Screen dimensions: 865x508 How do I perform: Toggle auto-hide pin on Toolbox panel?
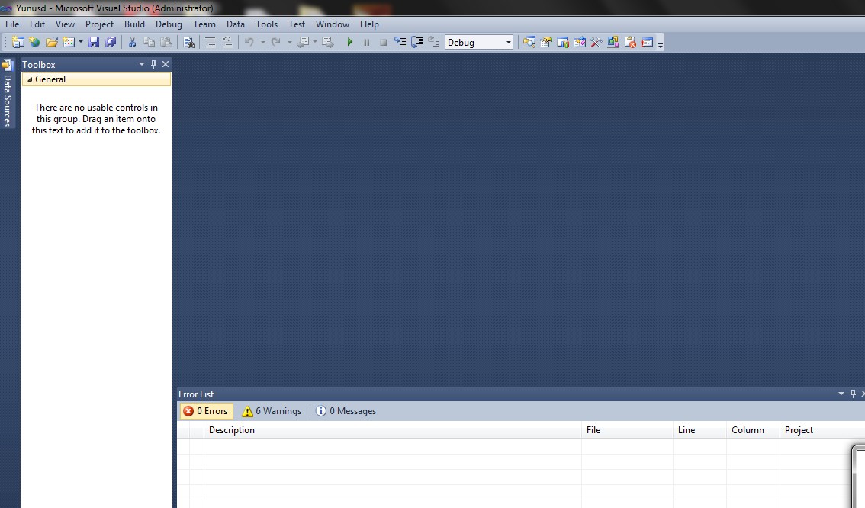(x=153, y=64)
